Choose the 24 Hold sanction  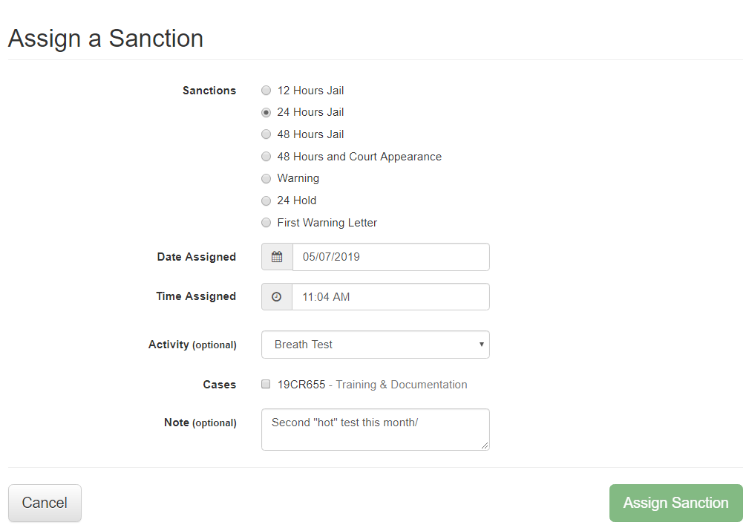tap(266, 200)
